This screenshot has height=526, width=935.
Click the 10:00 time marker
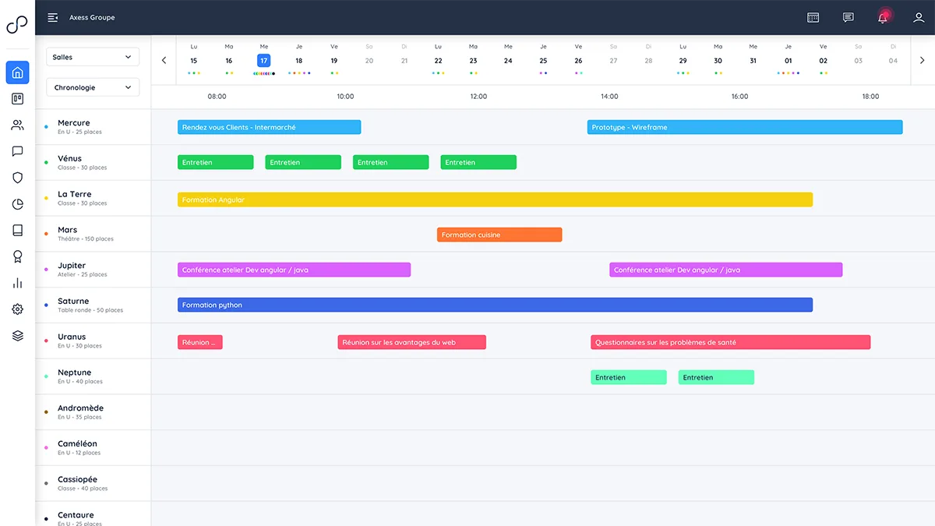point(345,97)
